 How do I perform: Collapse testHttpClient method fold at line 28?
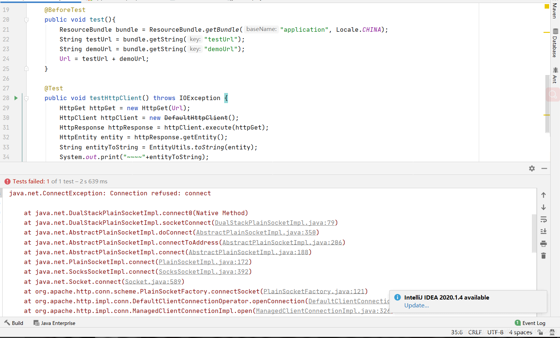pyautogui.click(x=26, y=98)
